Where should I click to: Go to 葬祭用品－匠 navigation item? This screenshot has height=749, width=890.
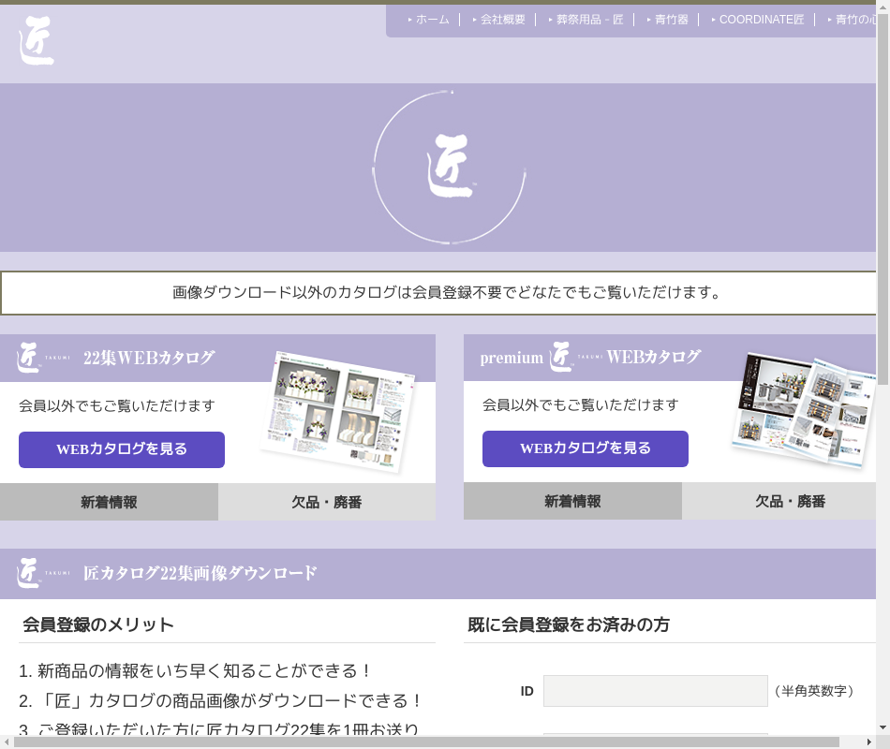(589, 20)
